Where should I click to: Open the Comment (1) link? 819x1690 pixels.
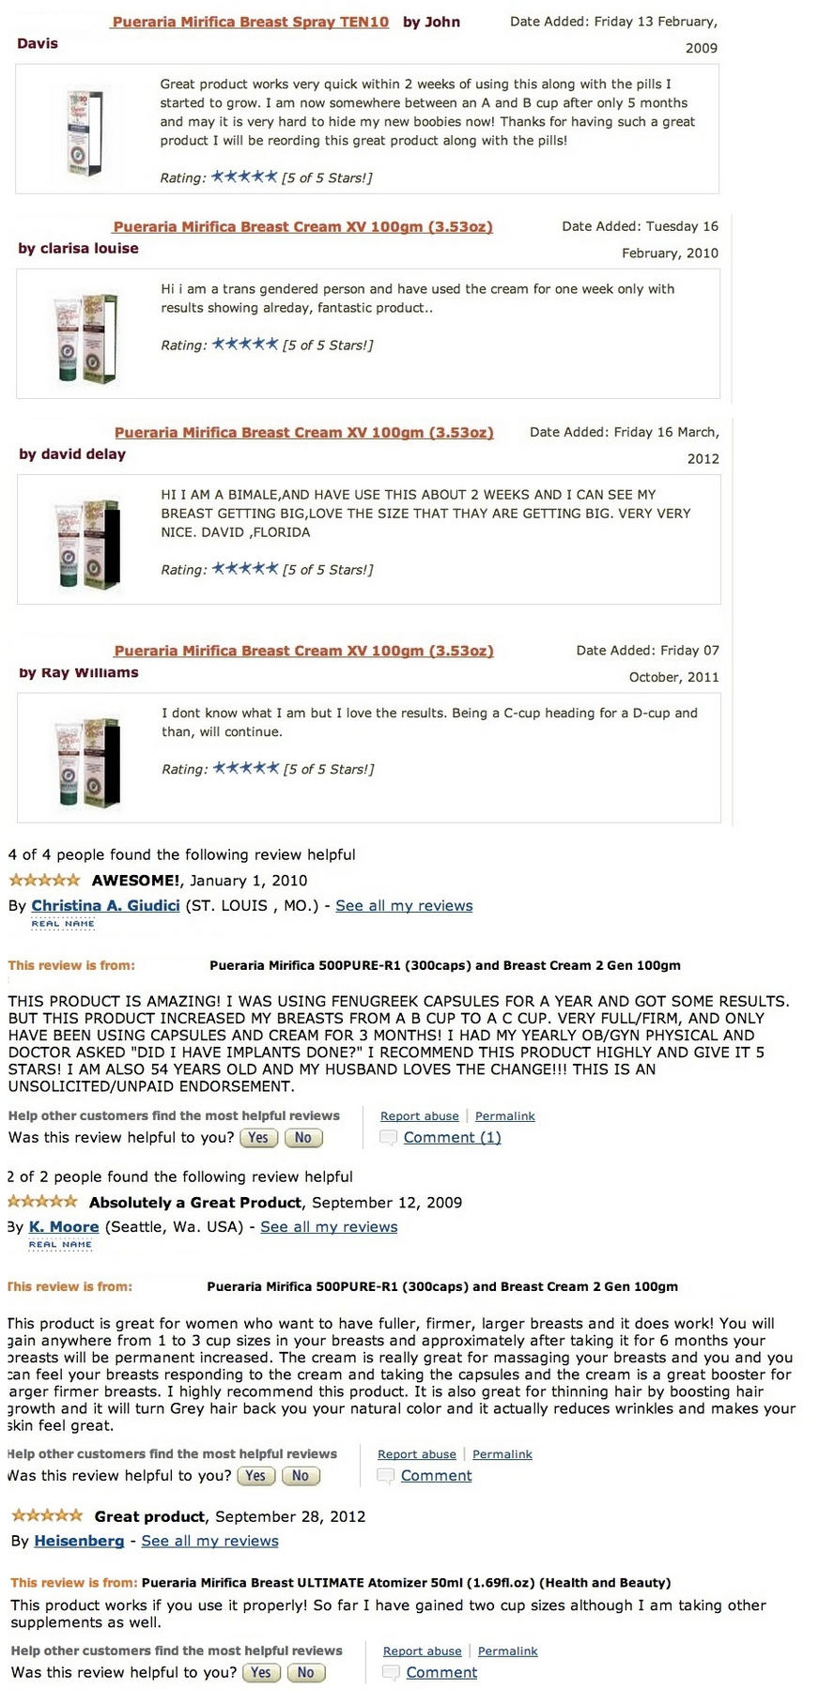tap(453, 1137)
